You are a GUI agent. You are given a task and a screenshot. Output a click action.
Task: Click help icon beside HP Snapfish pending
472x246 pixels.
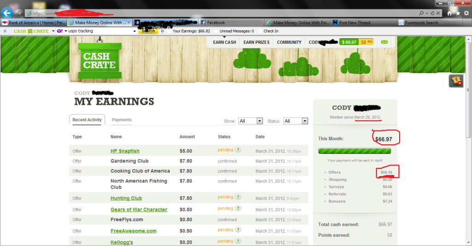238,149
